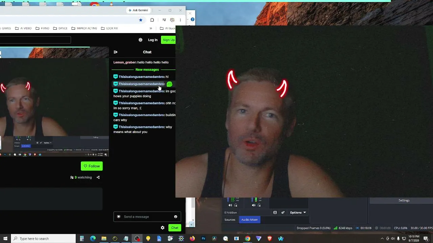Click the share icon next to watching count
This screenshot has height=243, width=433.
tap(98, 177)
